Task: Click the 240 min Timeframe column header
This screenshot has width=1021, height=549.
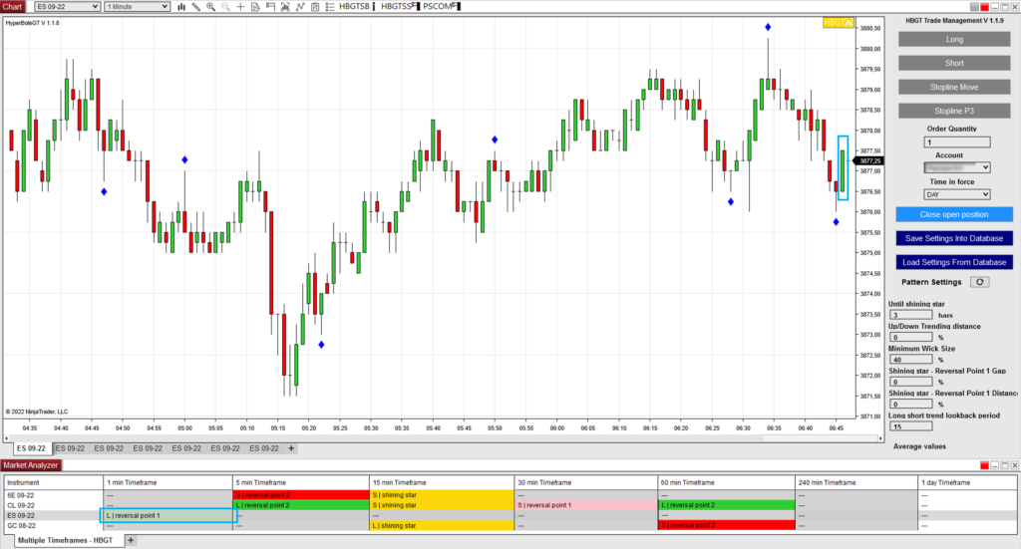Action: tap(856, 482)
